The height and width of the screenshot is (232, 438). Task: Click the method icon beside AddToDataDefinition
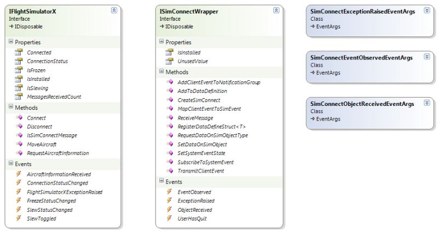[170, 91]
